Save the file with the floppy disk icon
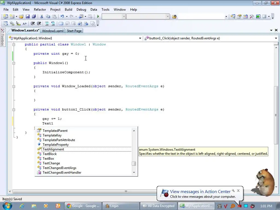Viewport: 280px width, 210px height. (28, 16)
